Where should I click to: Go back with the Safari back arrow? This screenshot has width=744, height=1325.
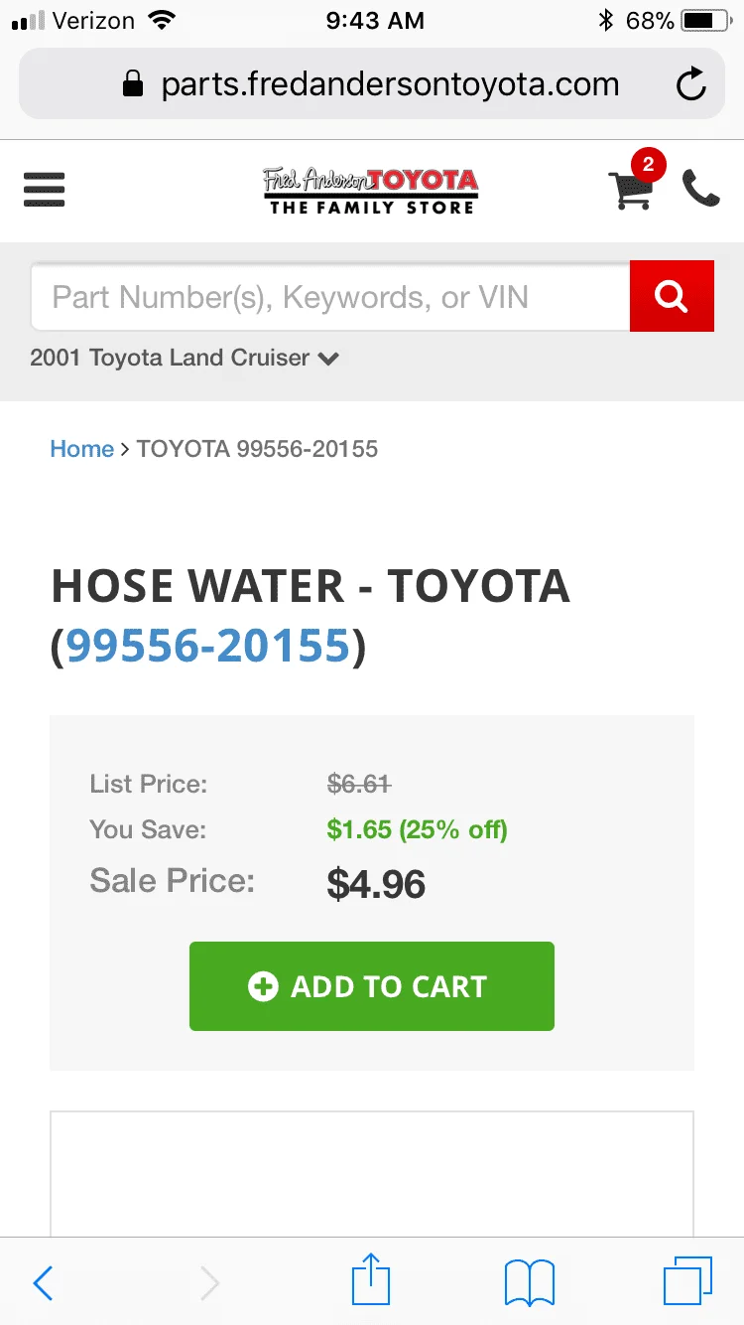point(43,1282)
